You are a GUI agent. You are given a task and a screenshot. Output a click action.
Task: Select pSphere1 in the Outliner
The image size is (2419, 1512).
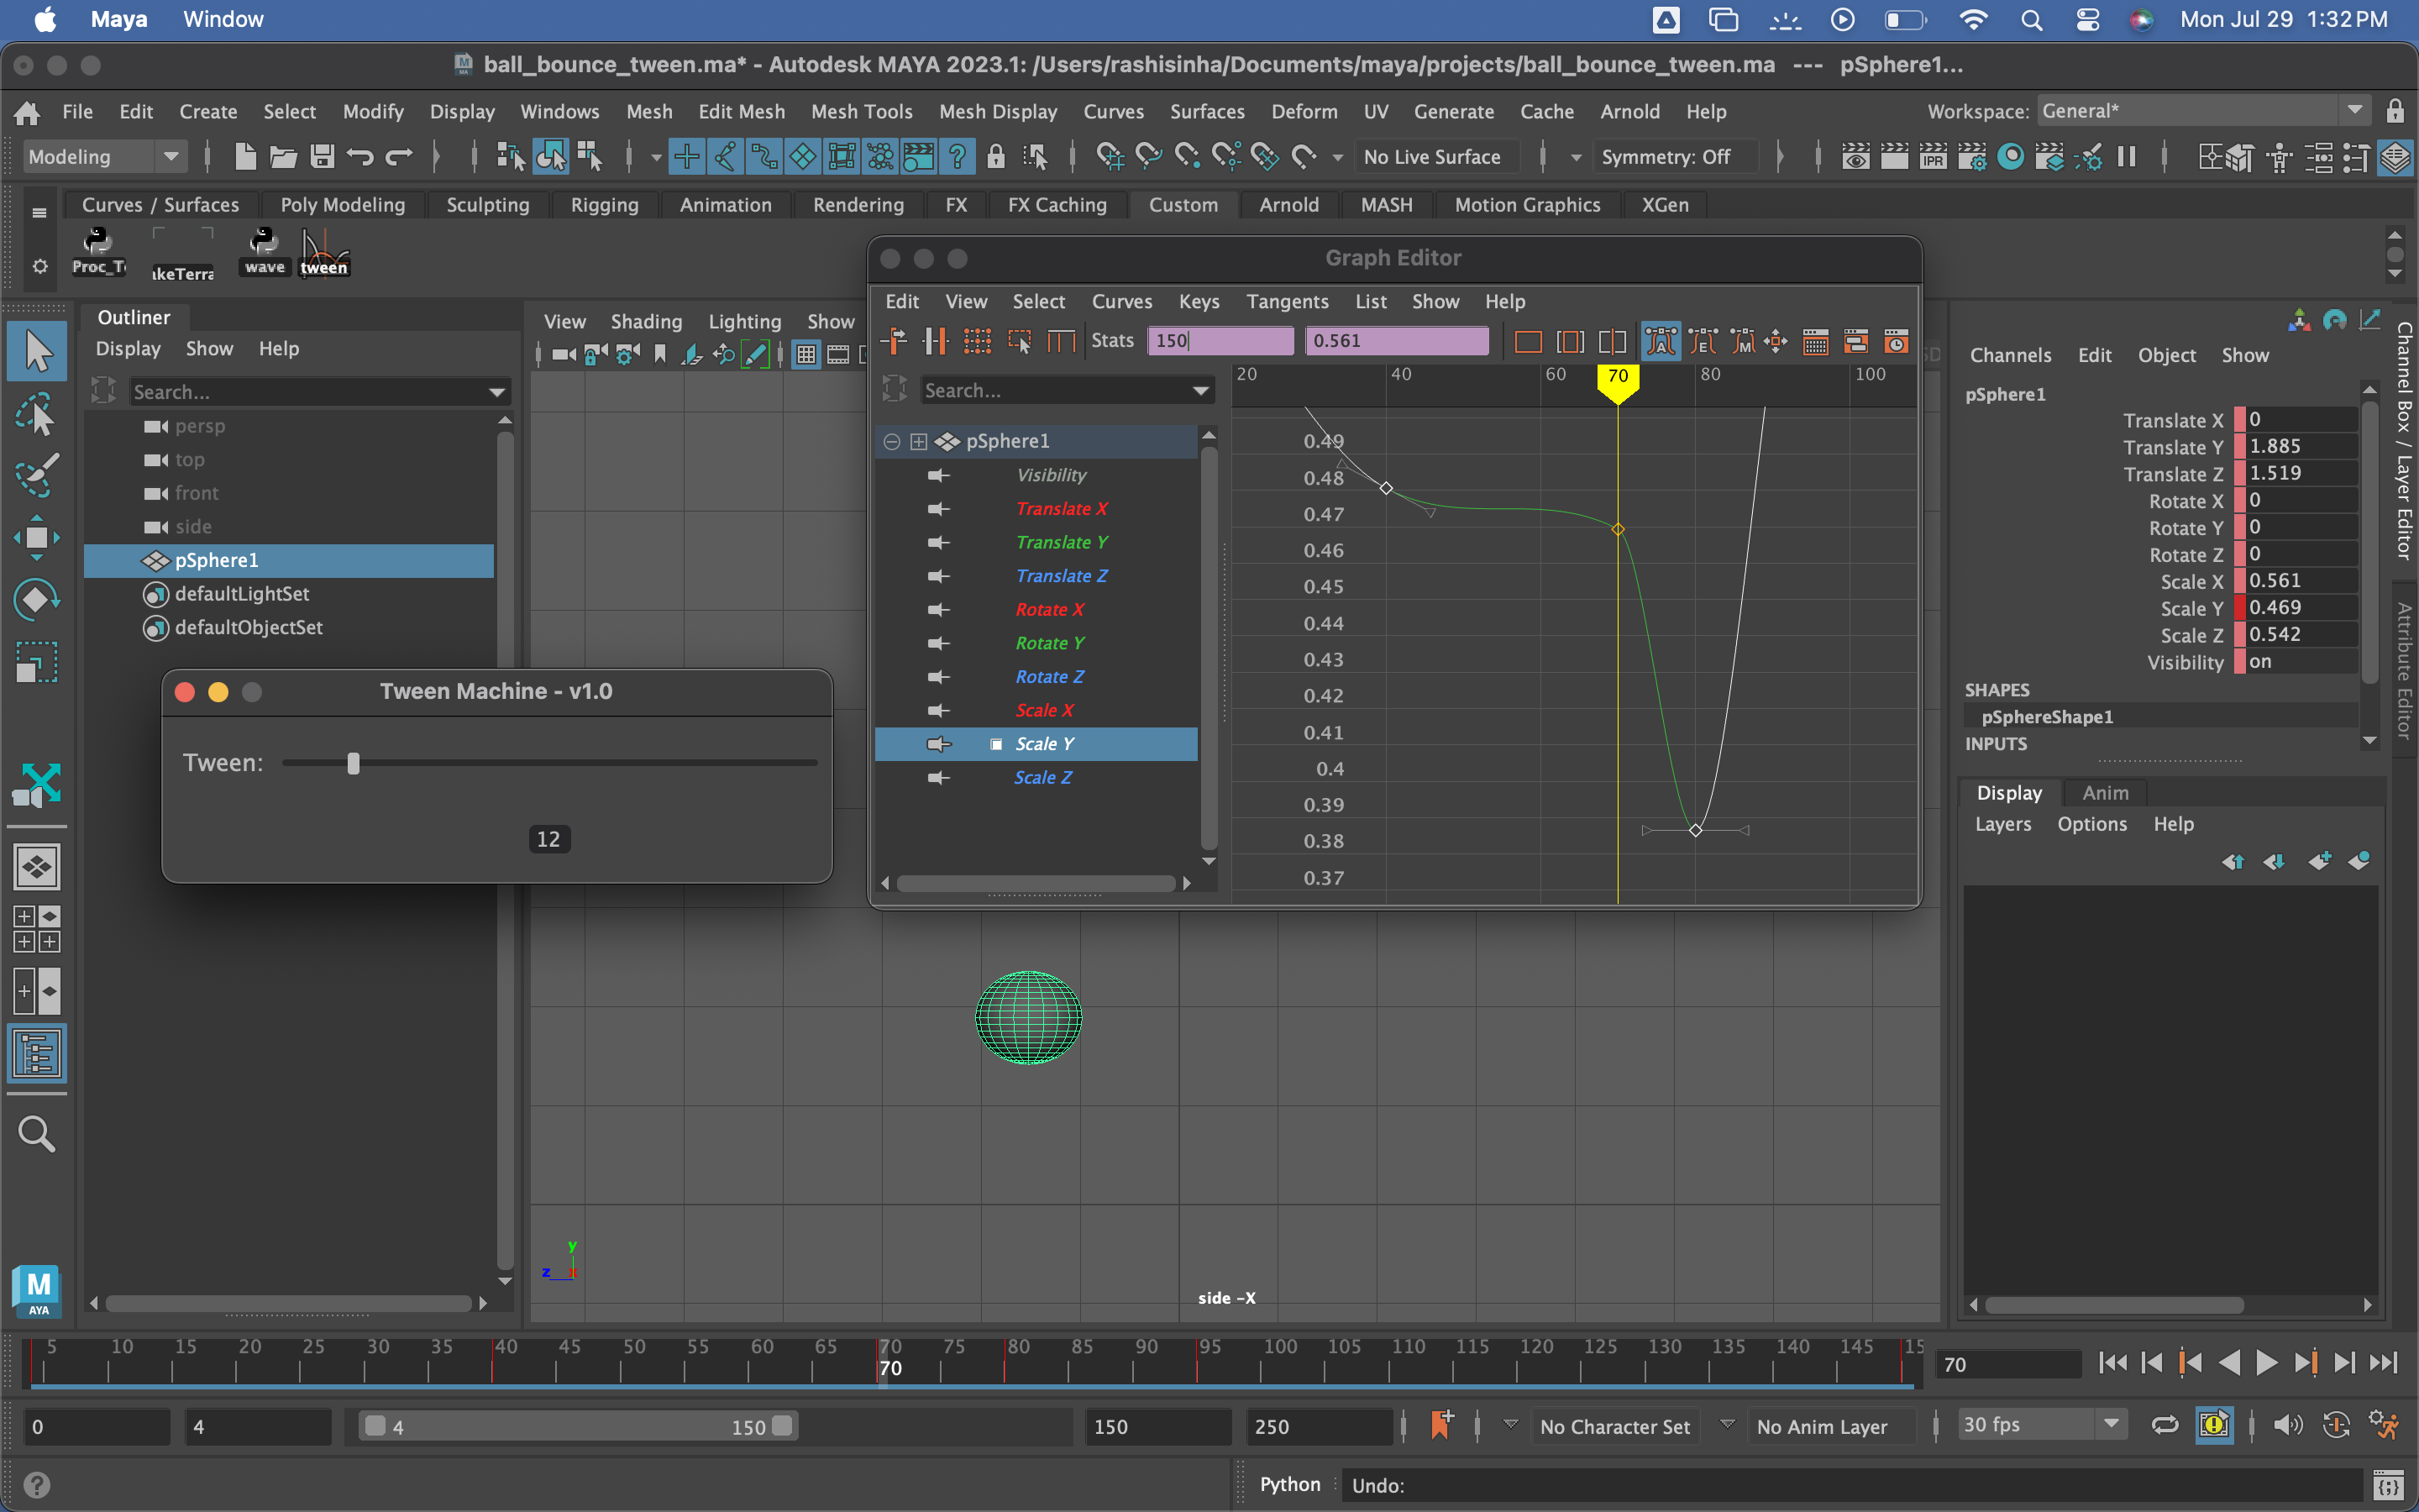click(x=289, y=560)
